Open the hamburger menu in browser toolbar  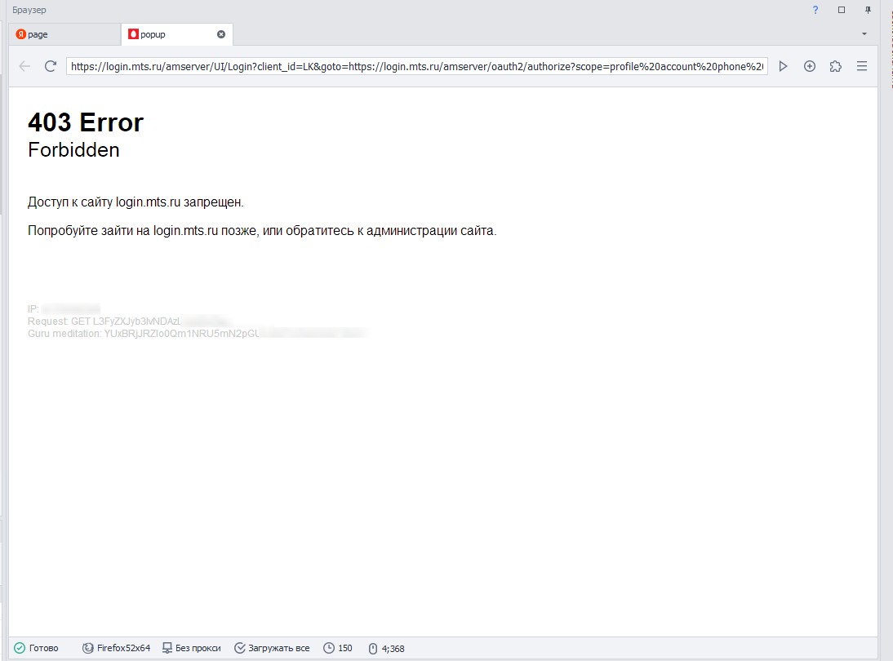point(862,66)
